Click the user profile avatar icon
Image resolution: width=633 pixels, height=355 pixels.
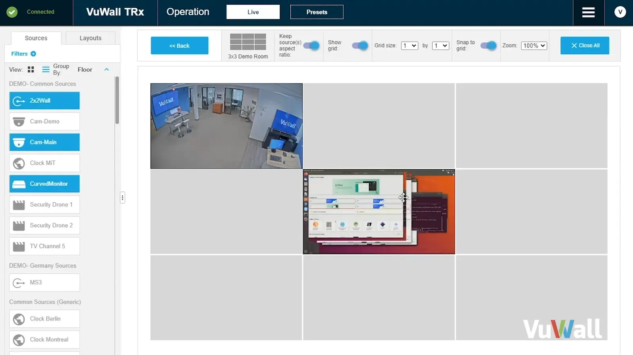[620, 12]
